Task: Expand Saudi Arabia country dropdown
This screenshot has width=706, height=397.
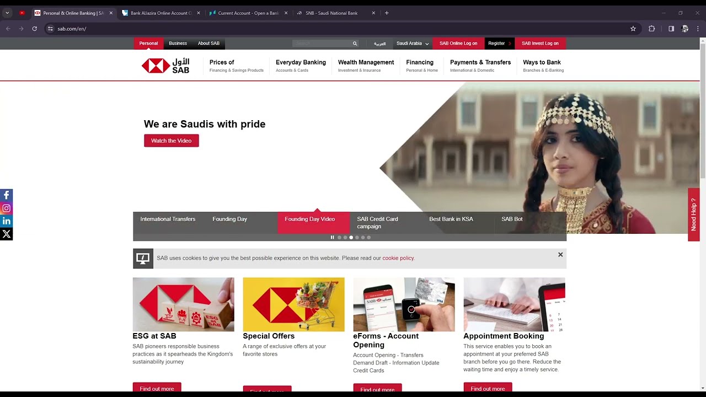Action: [x=412, y=44]
